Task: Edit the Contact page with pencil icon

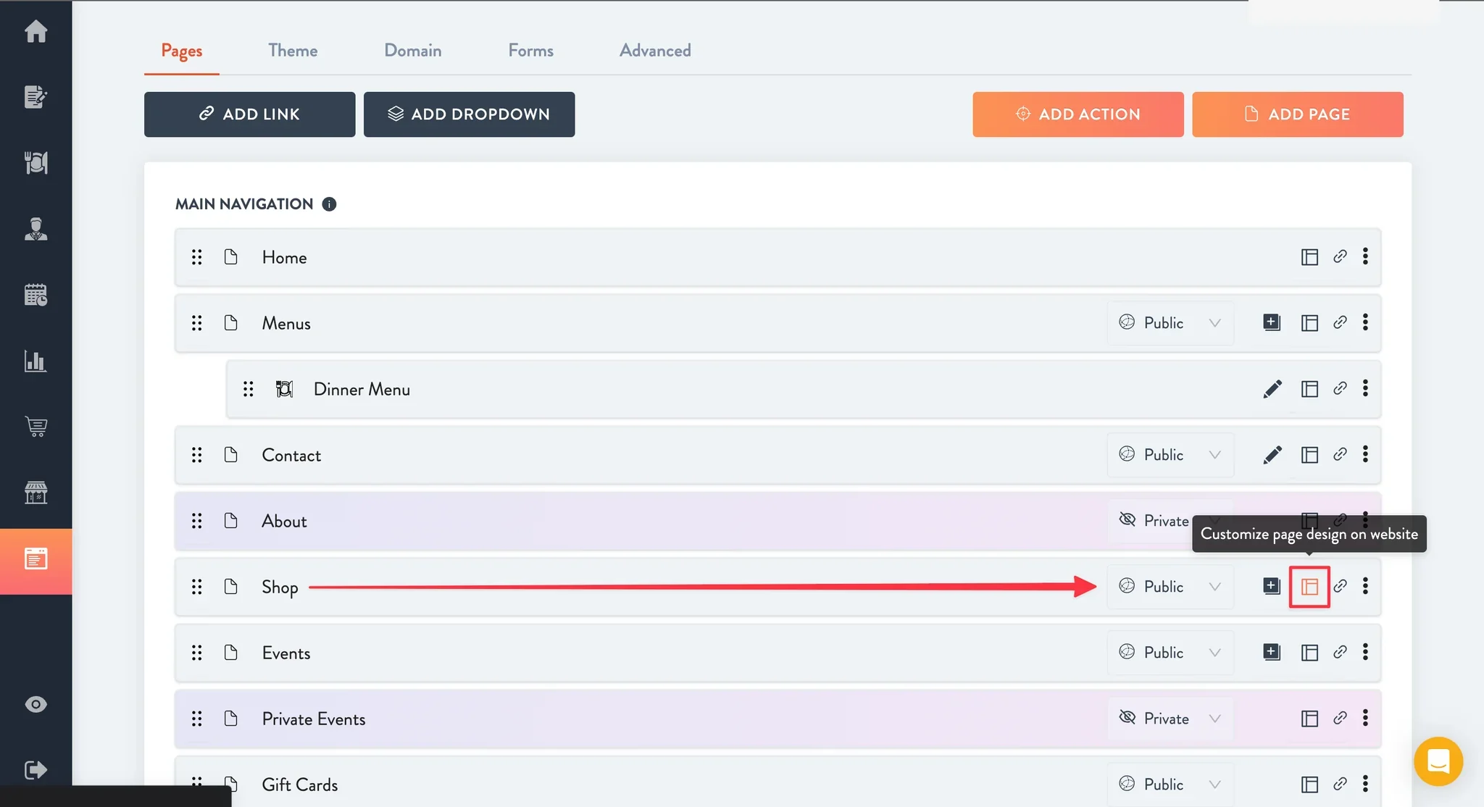Action: pos(1272,455)
